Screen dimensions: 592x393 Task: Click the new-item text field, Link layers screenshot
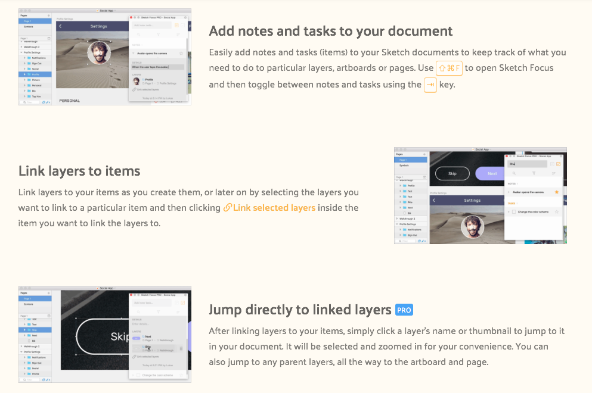527,164
